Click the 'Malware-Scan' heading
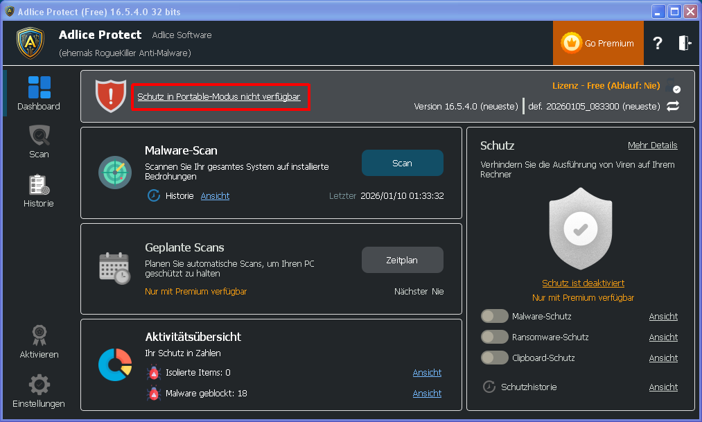702x422 pixels. tap(181, 150)
